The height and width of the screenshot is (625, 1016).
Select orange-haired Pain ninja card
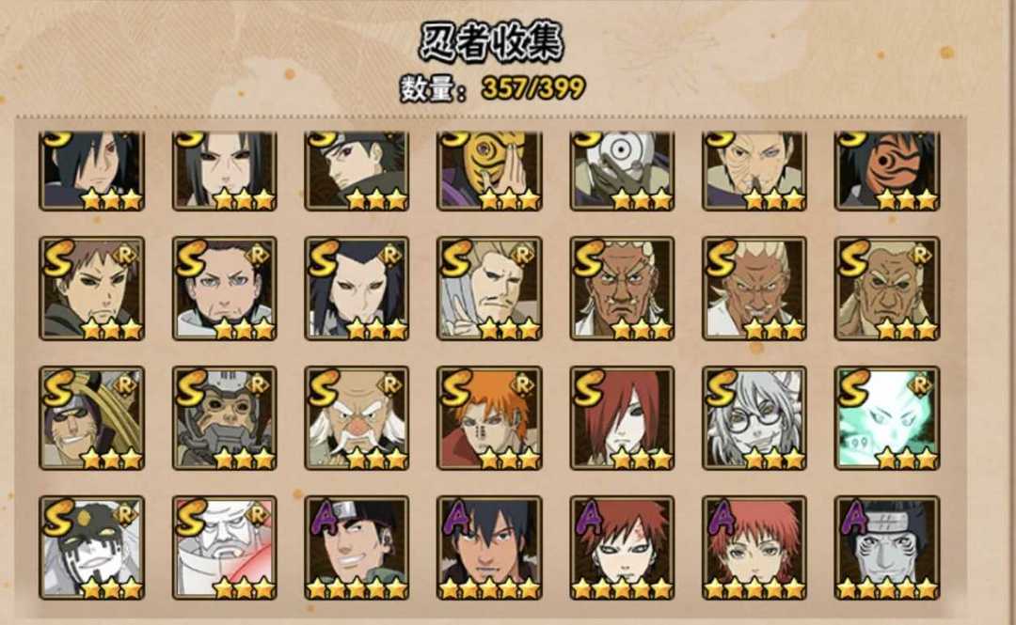[x=489, y=417]
